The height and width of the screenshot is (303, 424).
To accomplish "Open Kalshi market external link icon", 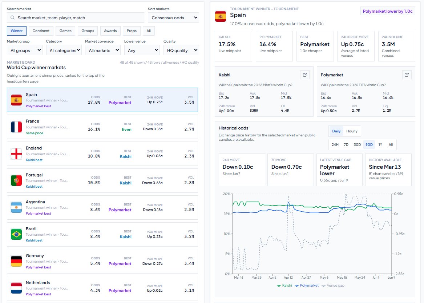I will click(305, 75).
